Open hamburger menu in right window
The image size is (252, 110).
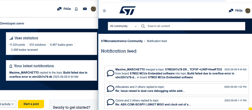(104, 11)
